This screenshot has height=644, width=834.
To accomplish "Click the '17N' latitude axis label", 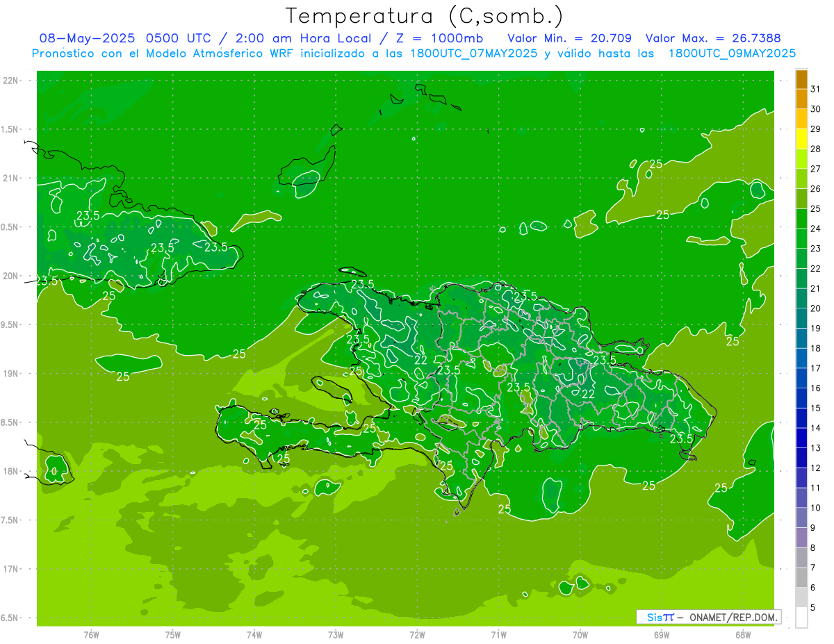I will [x=11, y=569].
